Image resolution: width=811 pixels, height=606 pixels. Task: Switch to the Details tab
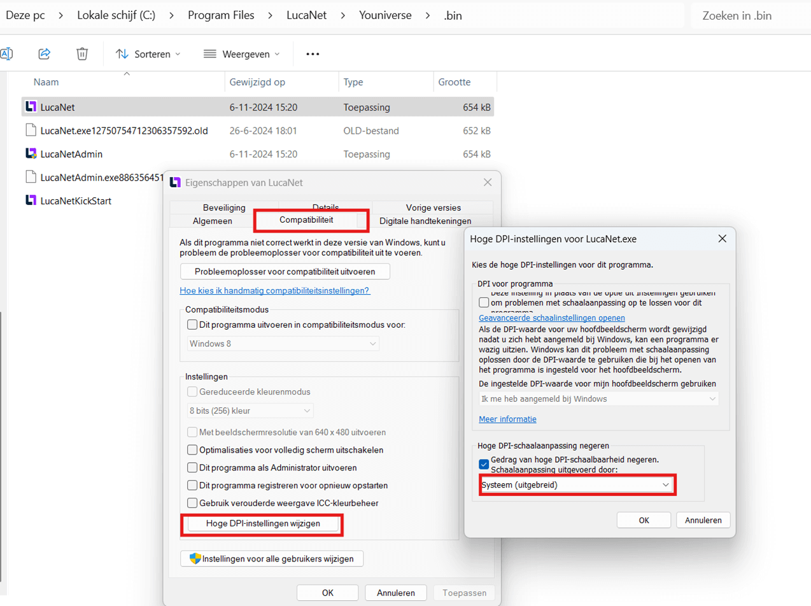(325, 208)
